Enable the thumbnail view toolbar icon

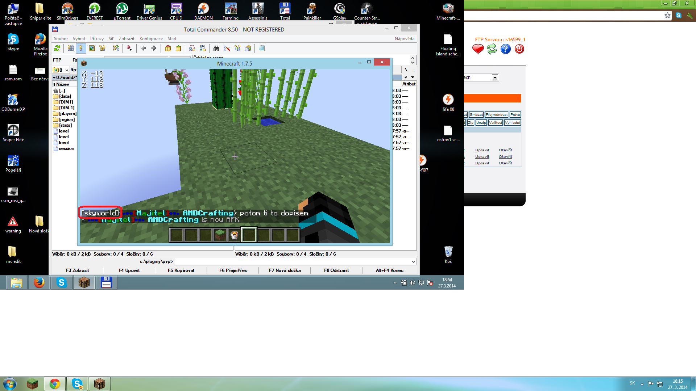(x=92, y=48)
